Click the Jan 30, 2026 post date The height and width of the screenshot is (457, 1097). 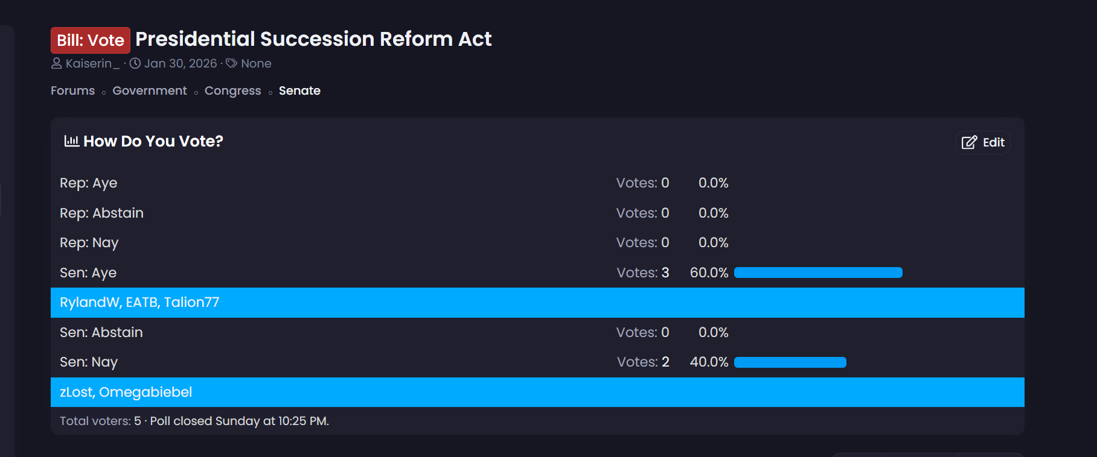(x=181, y=63)
